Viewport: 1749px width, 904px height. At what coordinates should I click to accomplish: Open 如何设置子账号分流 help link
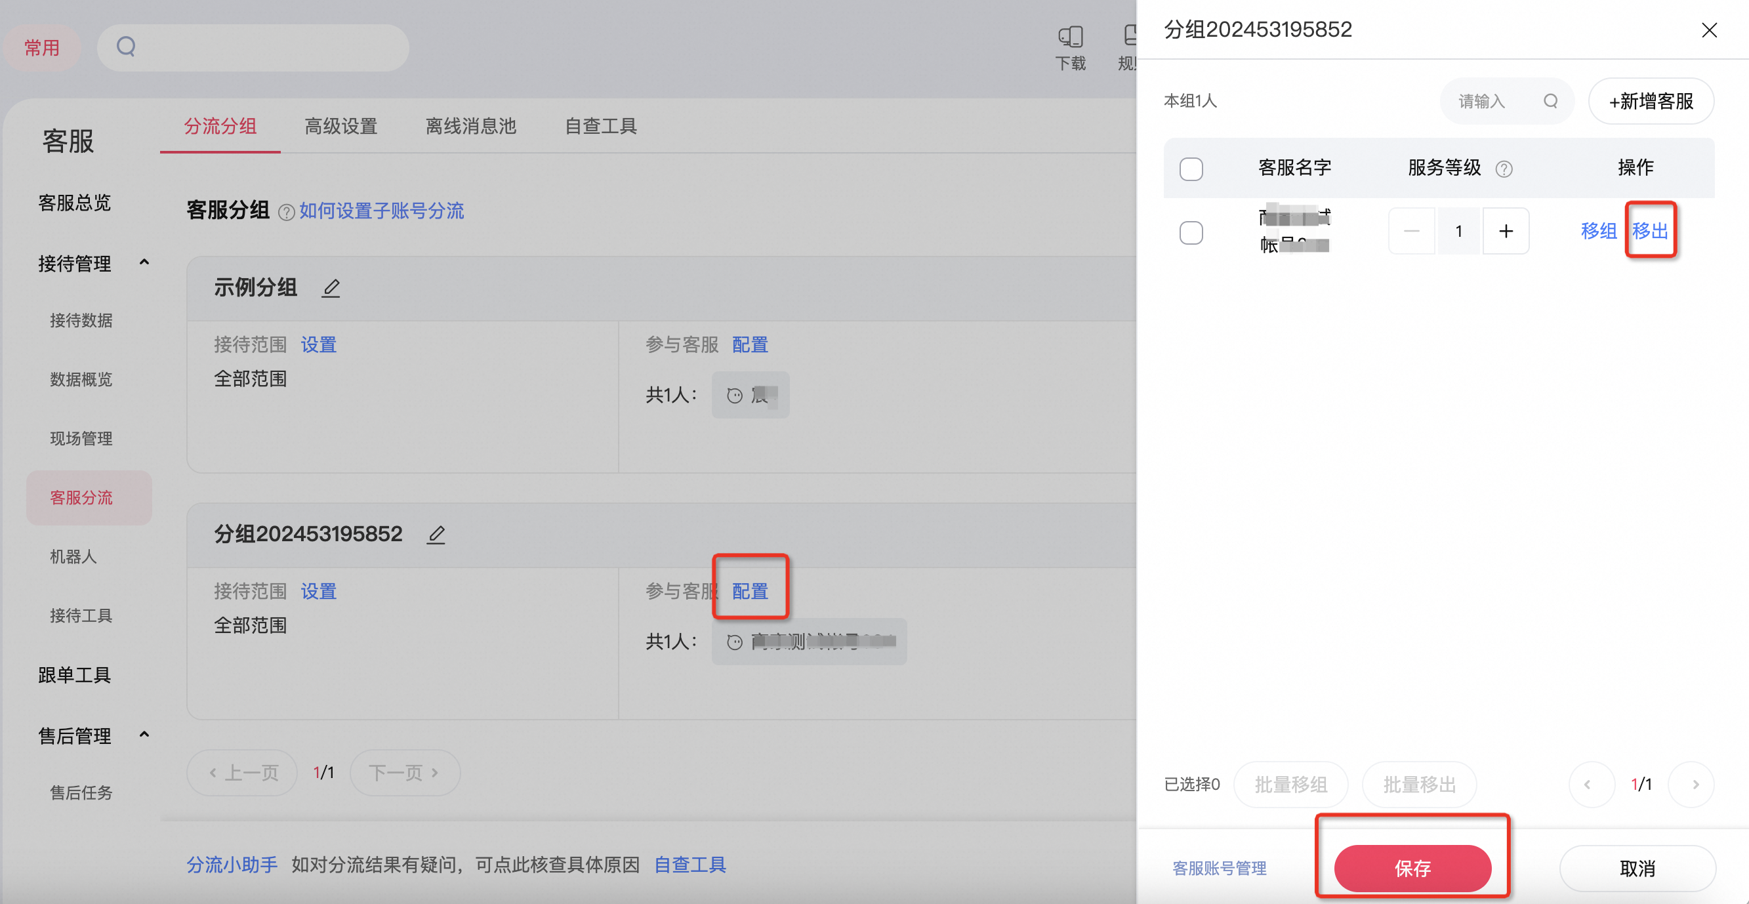pyautogui.click(x=382, y=211)
